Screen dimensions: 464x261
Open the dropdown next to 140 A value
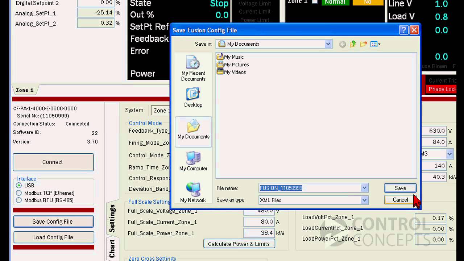point(449,154)
